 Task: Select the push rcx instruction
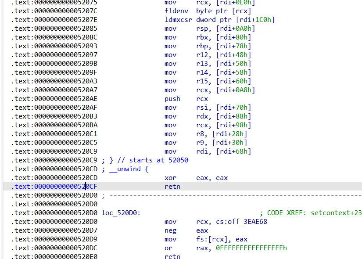tap(172, 99)
